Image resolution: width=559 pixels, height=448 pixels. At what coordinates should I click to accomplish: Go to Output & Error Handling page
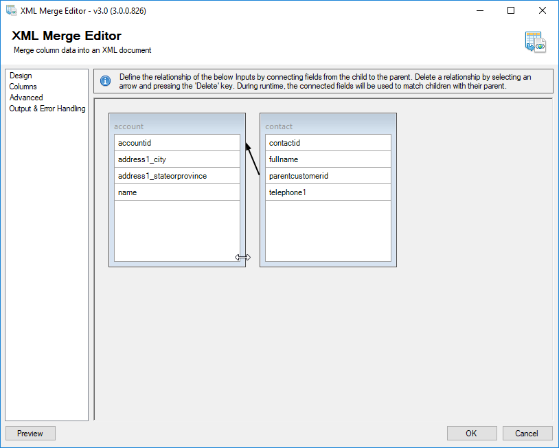coord(47,109)
